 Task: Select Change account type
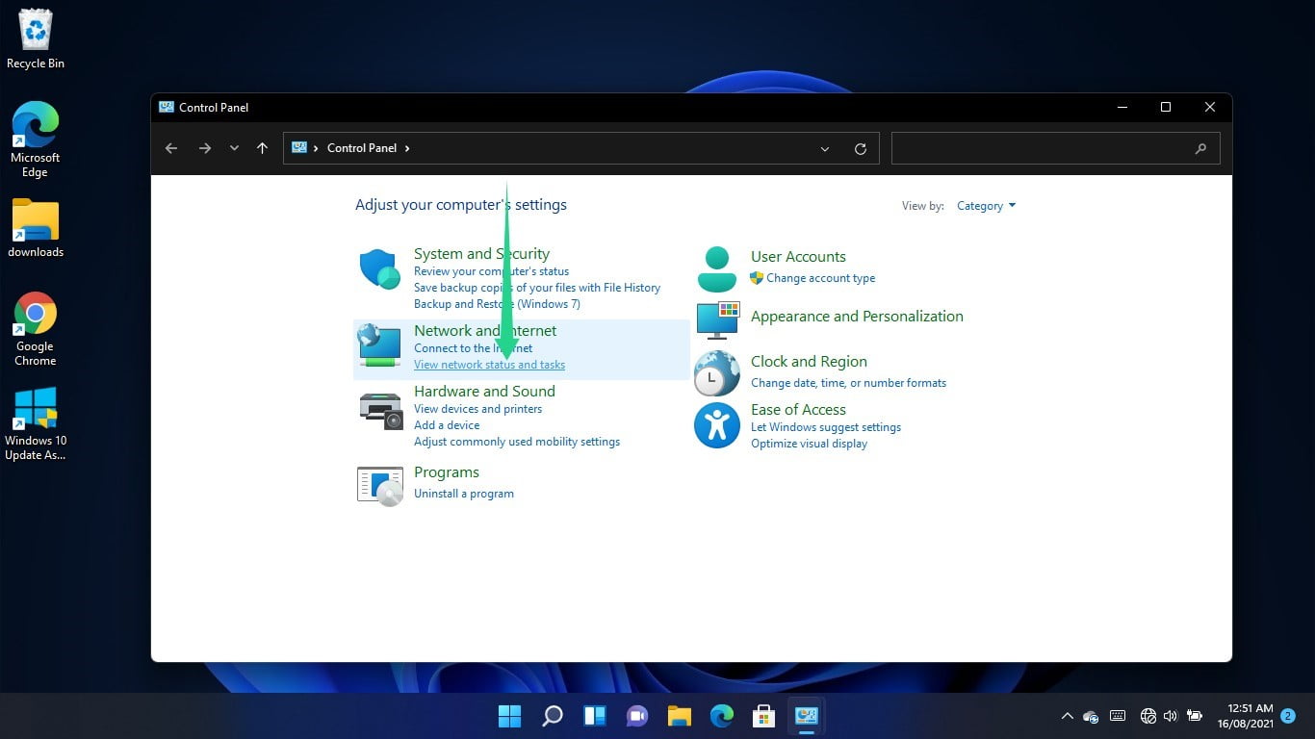coord(821,277)
